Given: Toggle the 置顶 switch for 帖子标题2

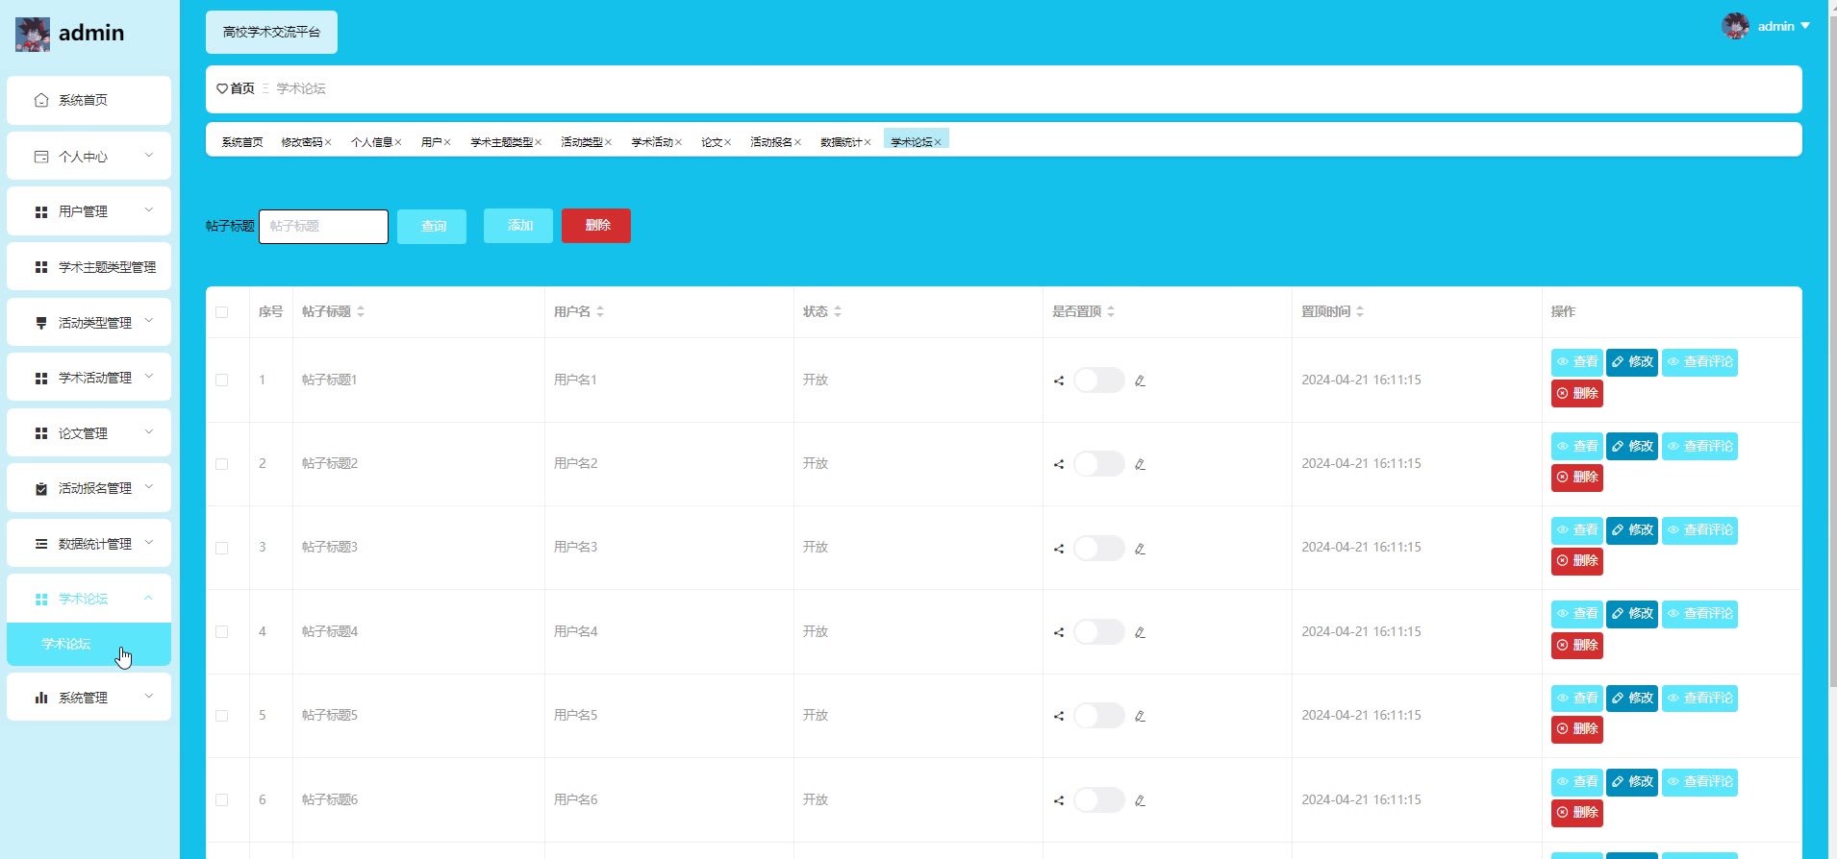Looking at the screenshot, I should coord(1098,464).
